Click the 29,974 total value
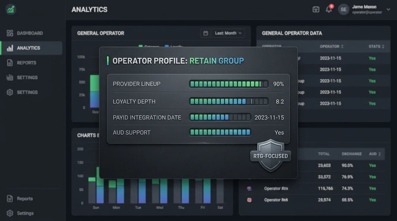This screenshot has width=397, height=221. pos(324,200)
